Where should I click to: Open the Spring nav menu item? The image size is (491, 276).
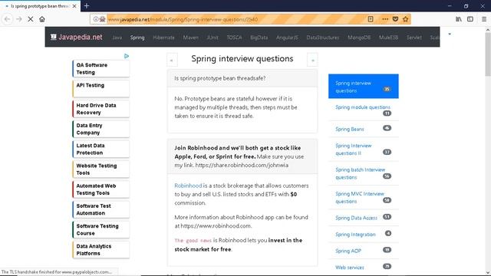click(x=137, y=38)
